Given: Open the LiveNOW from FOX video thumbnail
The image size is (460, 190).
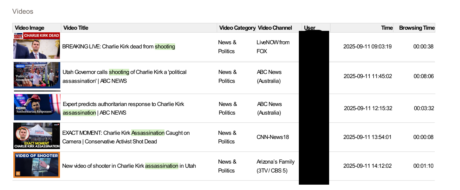Looking at the screenshot, I should point(37,46).
